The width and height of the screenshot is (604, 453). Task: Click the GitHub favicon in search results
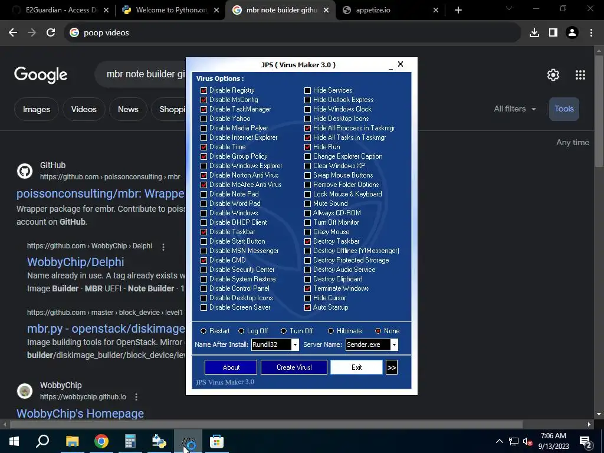pyautogui.click(x=25, y=171)
